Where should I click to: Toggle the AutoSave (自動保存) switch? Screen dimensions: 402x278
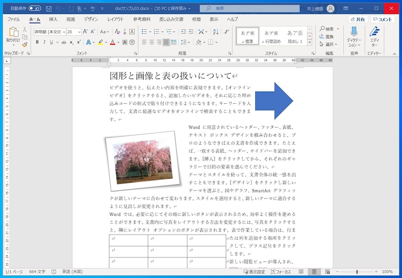tap(35, 9)
